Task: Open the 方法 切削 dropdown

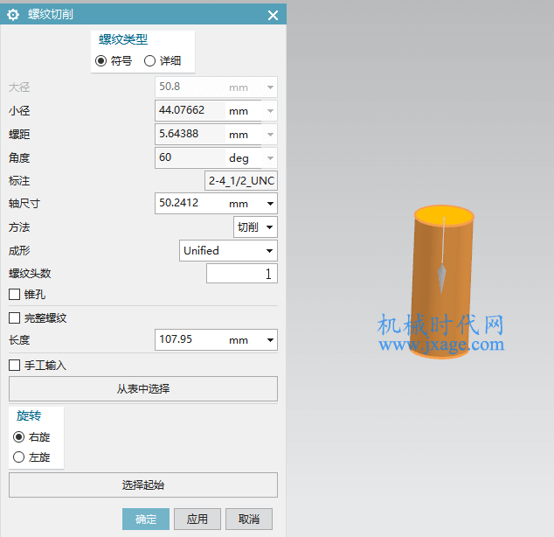Action: coord(255,227)
